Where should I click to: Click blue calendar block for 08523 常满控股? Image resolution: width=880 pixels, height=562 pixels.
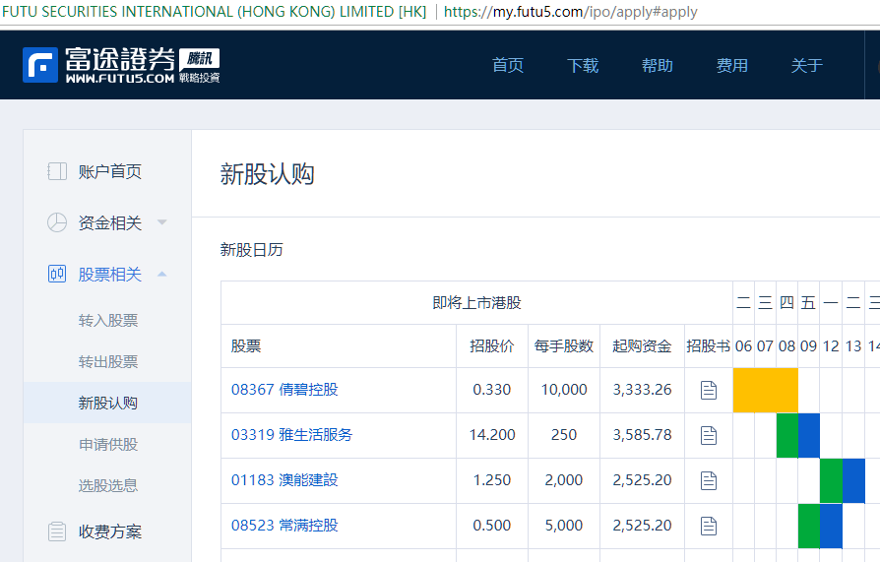831,526
